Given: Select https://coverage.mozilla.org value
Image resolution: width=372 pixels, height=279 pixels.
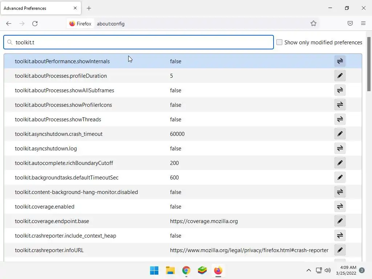Looking at the screenshot, I should (x=204, y=221).
